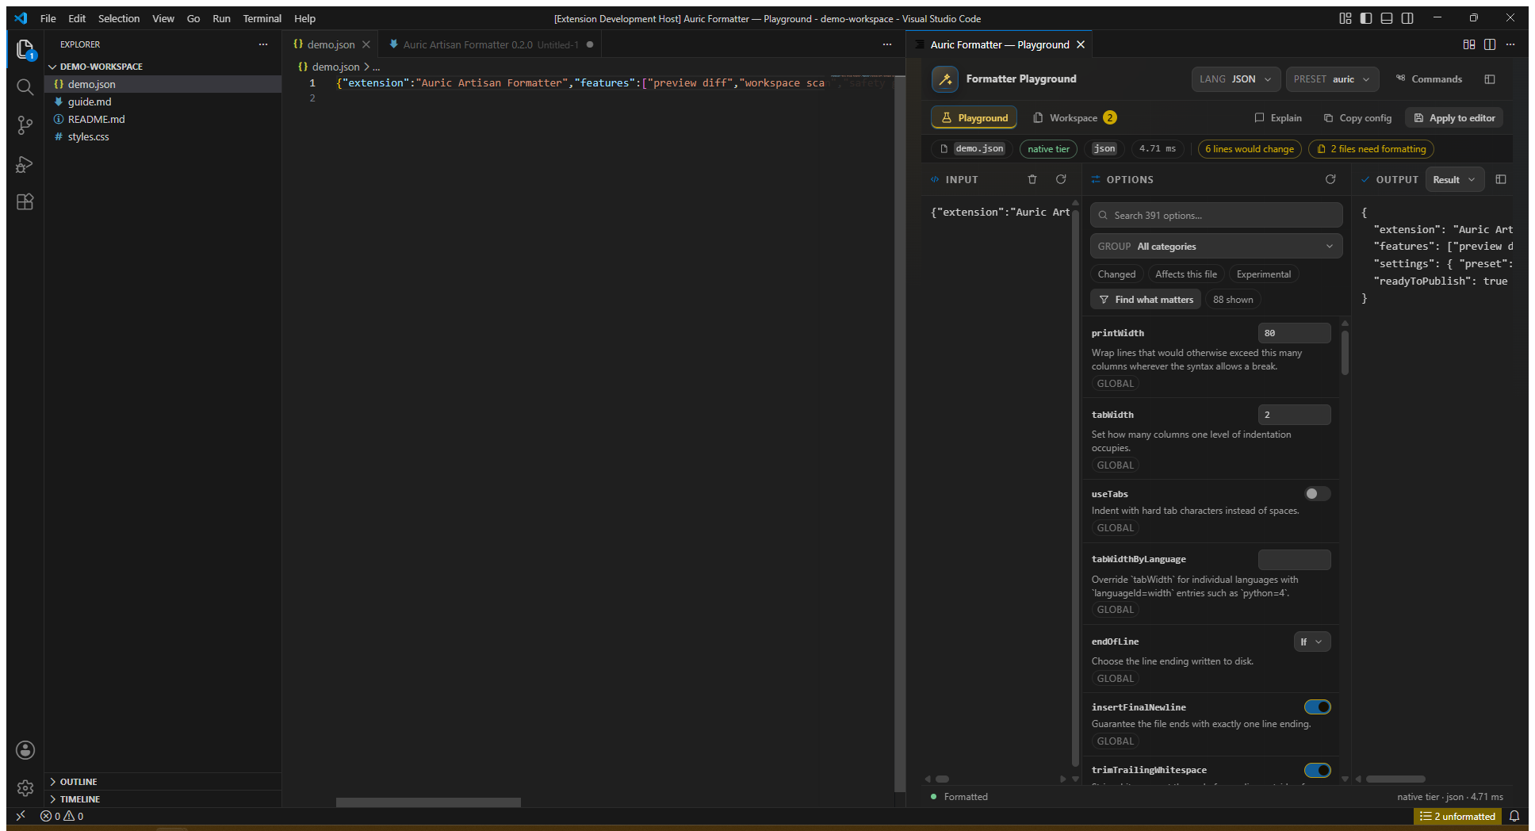Open remote window indicator in status bar
The image size is (1535, 831).
point(21,816)
